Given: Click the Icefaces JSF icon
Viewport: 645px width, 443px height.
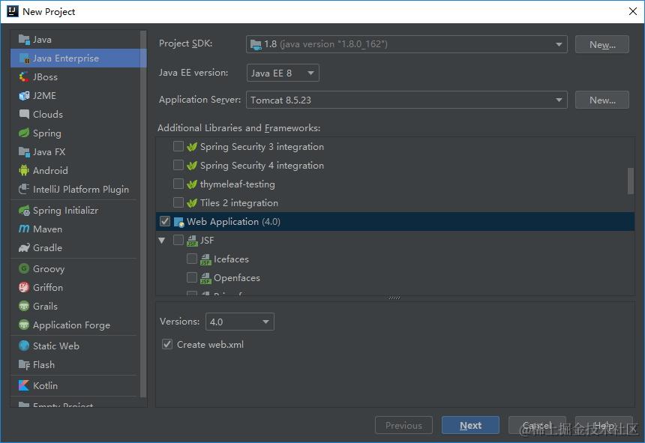Looking at the screenshot, I should click(205, 259).
